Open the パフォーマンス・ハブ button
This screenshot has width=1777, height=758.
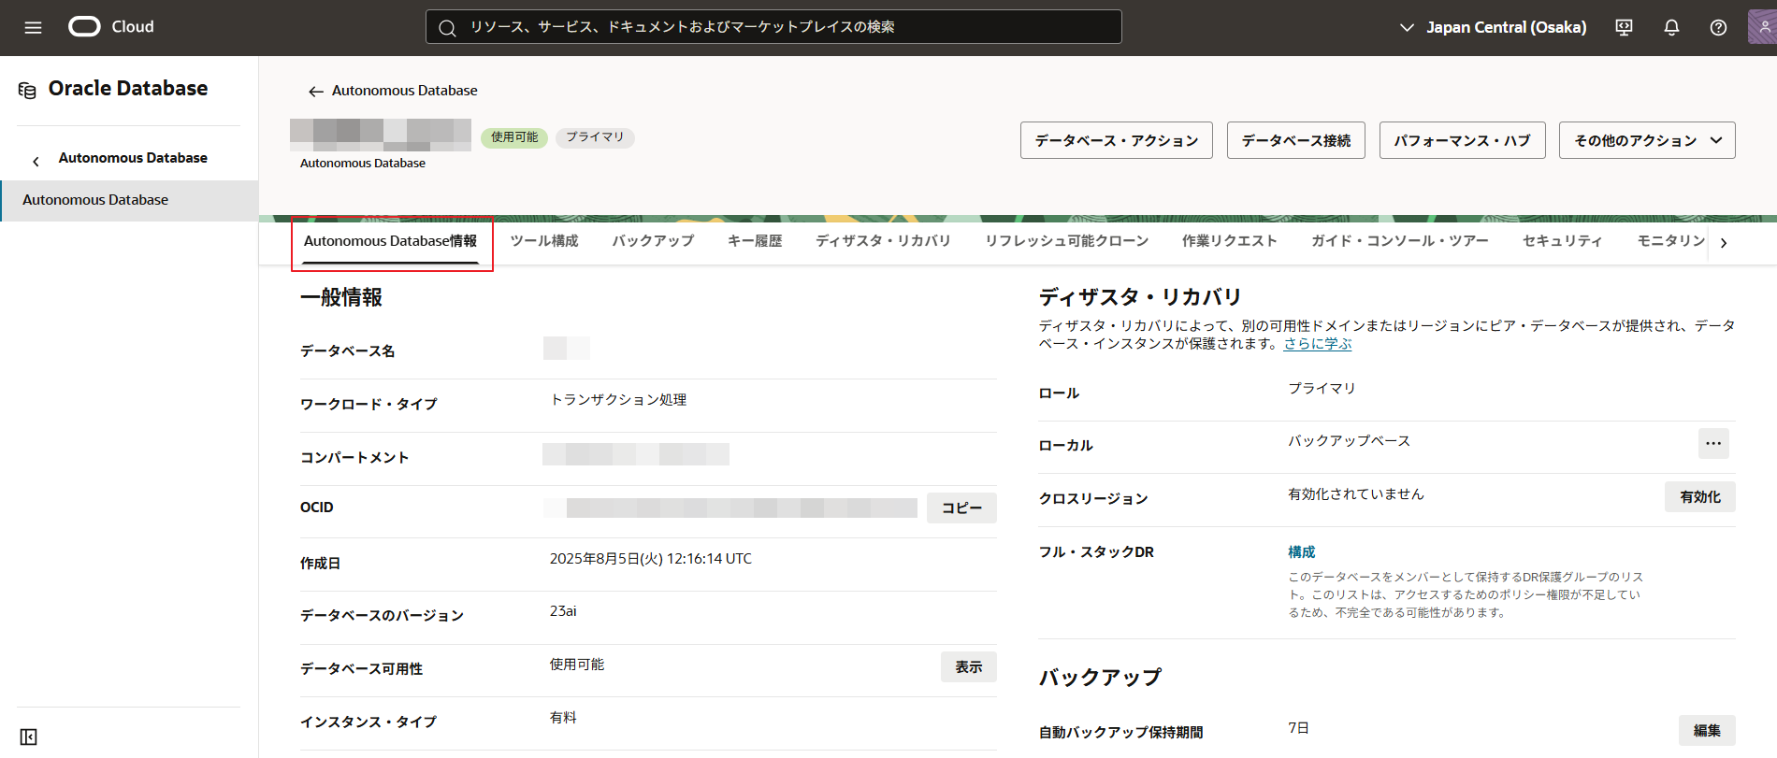[1463, 140]
